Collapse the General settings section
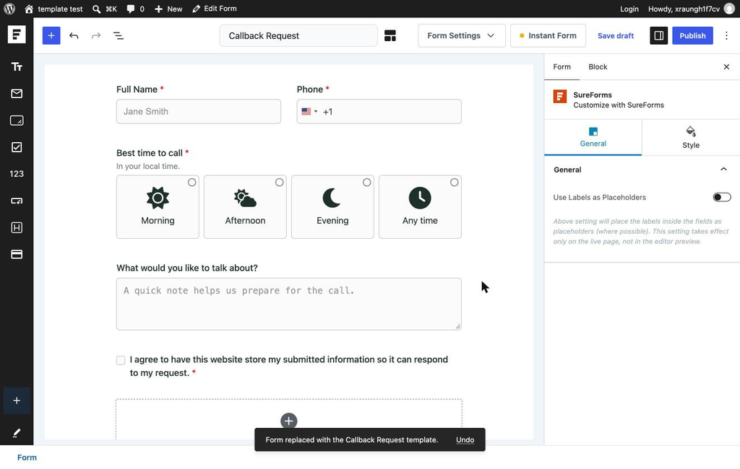 click(723, 170)
